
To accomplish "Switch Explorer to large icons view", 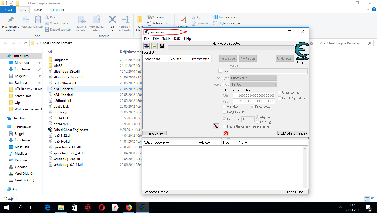I will [373, 199].
